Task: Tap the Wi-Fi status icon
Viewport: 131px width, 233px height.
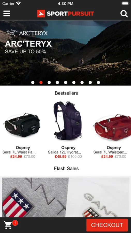Action: coord(19,3)
